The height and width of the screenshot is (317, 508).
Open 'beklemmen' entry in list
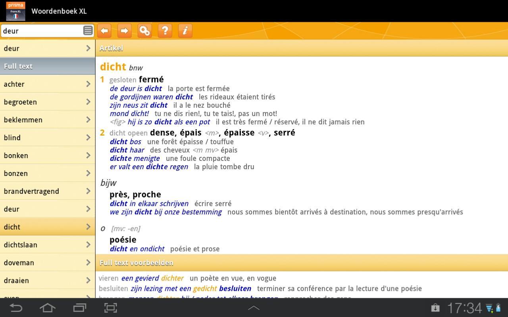click(x=48, y=120)
